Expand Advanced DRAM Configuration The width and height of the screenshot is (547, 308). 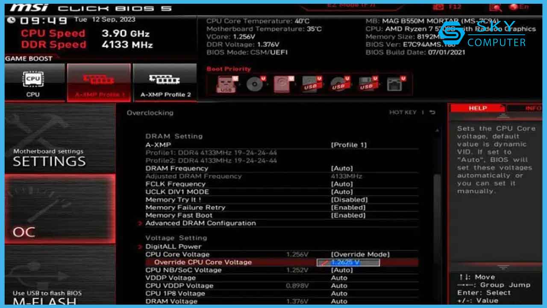[x=200, y=223]
